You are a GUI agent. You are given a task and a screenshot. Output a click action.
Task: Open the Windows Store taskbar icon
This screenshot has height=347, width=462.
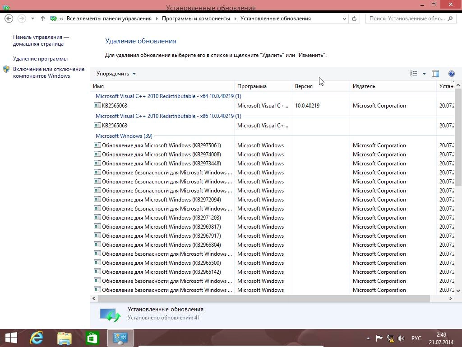point(92,338)
